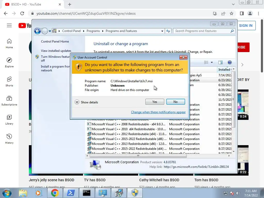264x198 pixels.
Task: Click No in User Account Control dialog
Action: [x=175, y=102]
